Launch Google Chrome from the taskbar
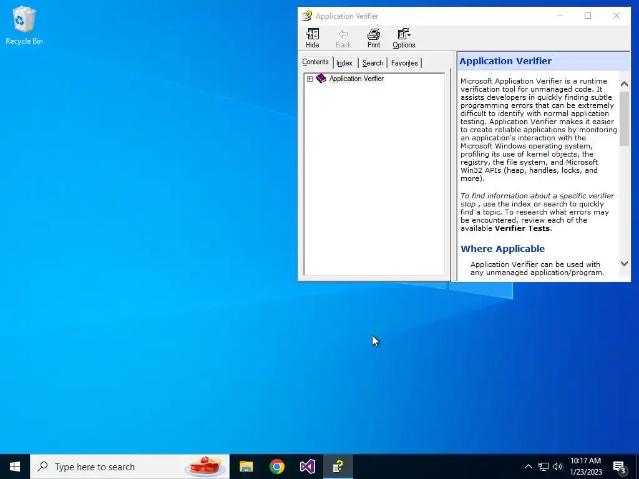The image size is (639, 479). [276, 467]
